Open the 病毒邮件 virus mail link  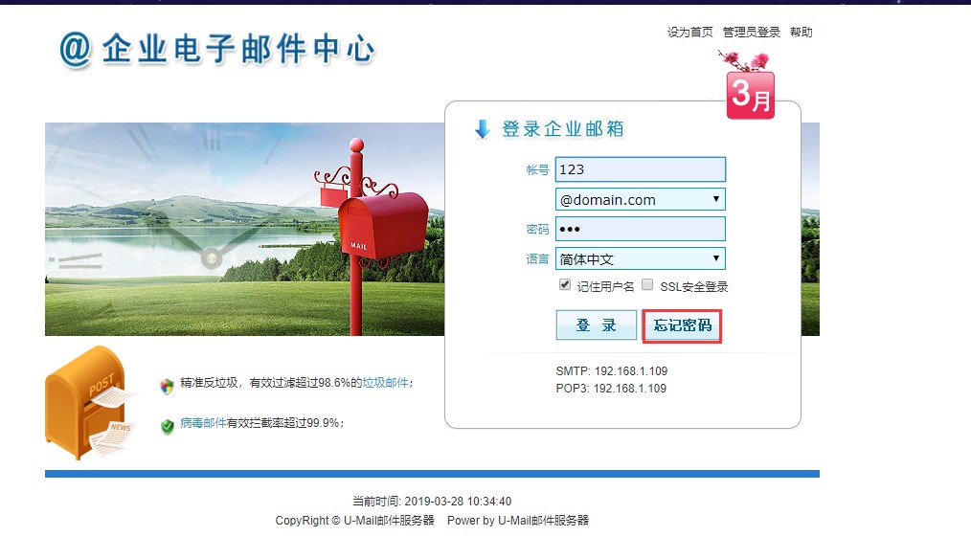pyautogui.click(x=203, y=423)
